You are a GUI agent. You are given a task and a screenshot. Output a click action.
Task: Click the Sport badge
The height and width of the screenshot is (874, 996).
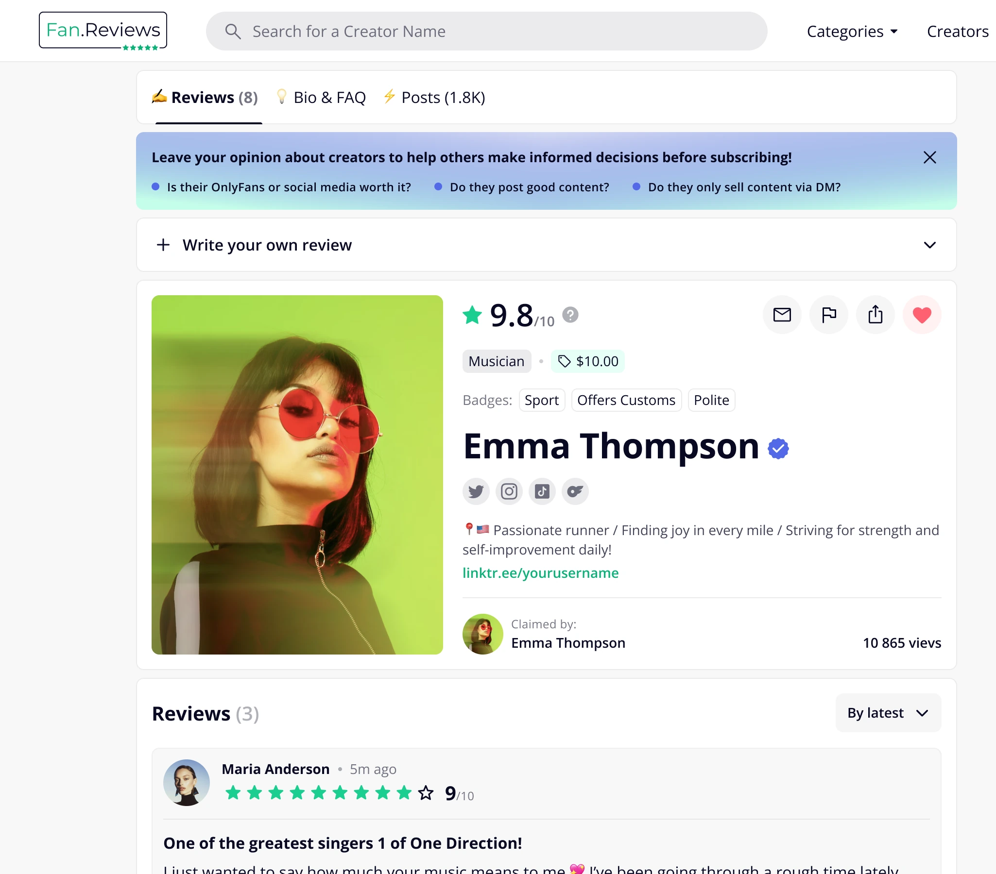[x=542, y=400]
